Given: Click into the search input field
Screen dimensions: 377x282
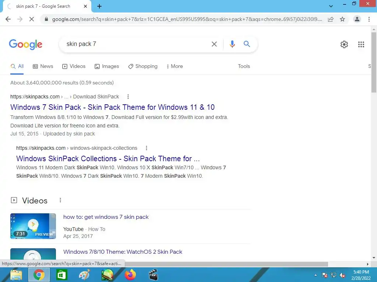Looking at the screenshot, I should pos(136,44).
